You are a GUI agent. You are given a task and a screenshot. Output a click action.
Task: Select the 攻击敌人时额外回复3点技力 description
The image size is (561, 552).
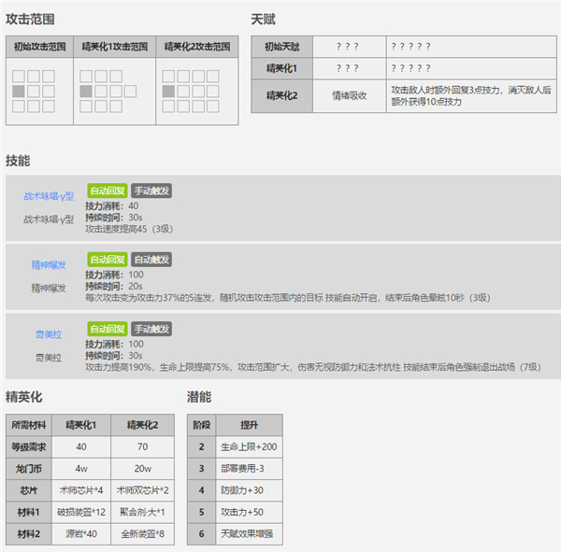click(471, 96)
